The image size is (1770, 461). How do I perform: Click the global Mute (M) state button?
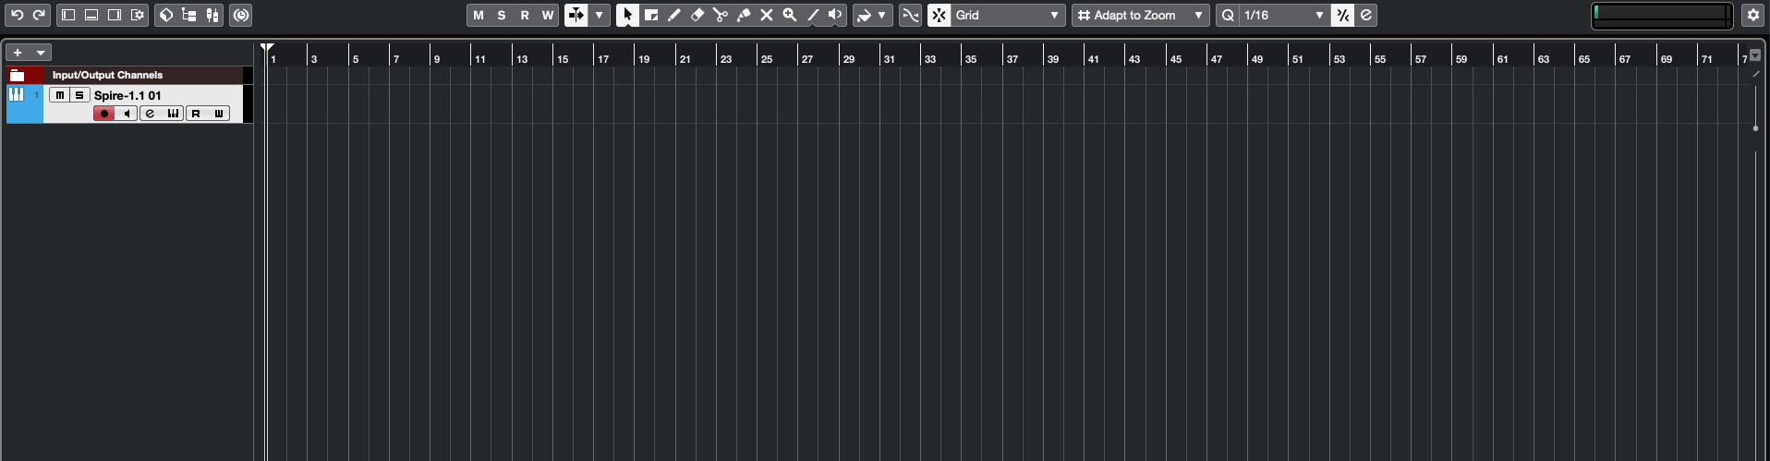[479, 15]
